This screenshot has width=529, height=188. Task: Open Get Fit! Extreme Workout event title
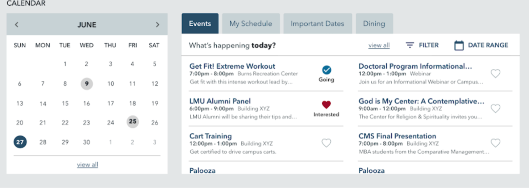232,66
